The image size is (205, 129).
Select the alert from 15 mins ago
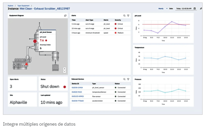(100, 28)
